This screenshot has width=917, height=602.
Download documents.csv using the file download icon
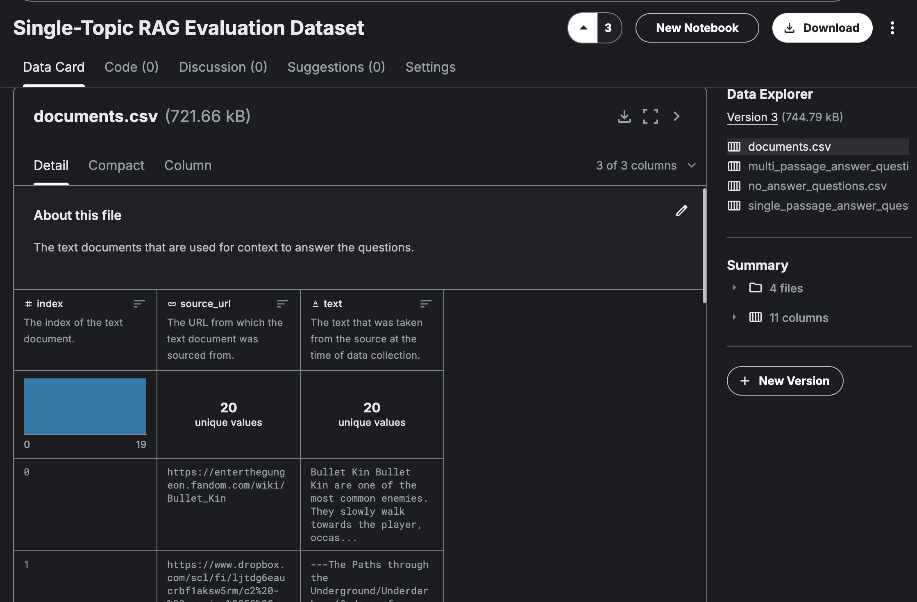[624, 116]
